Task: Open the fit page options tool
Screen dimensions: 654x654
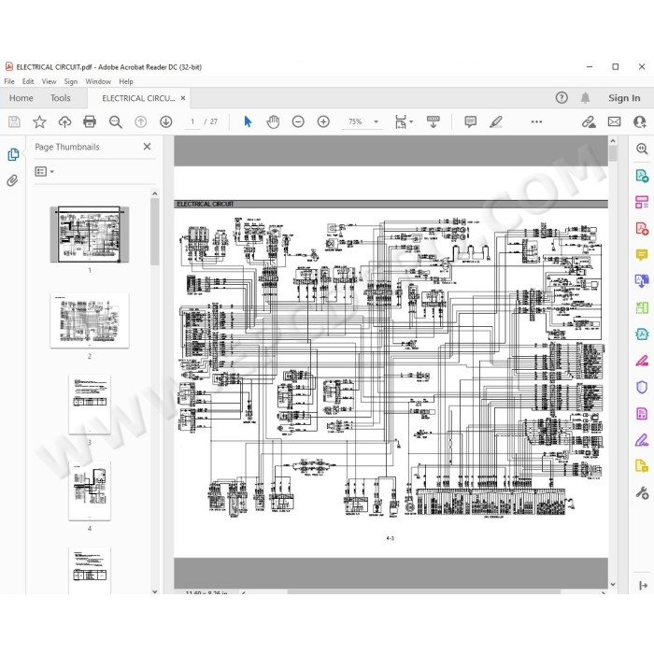Action: coord(401,121)
